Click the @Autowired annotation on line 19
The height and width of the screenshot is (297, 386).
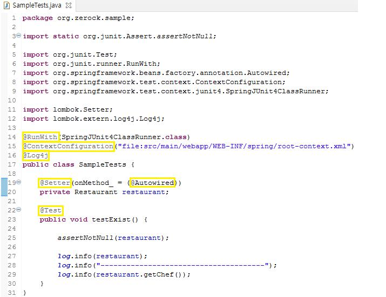coord(152,183)
